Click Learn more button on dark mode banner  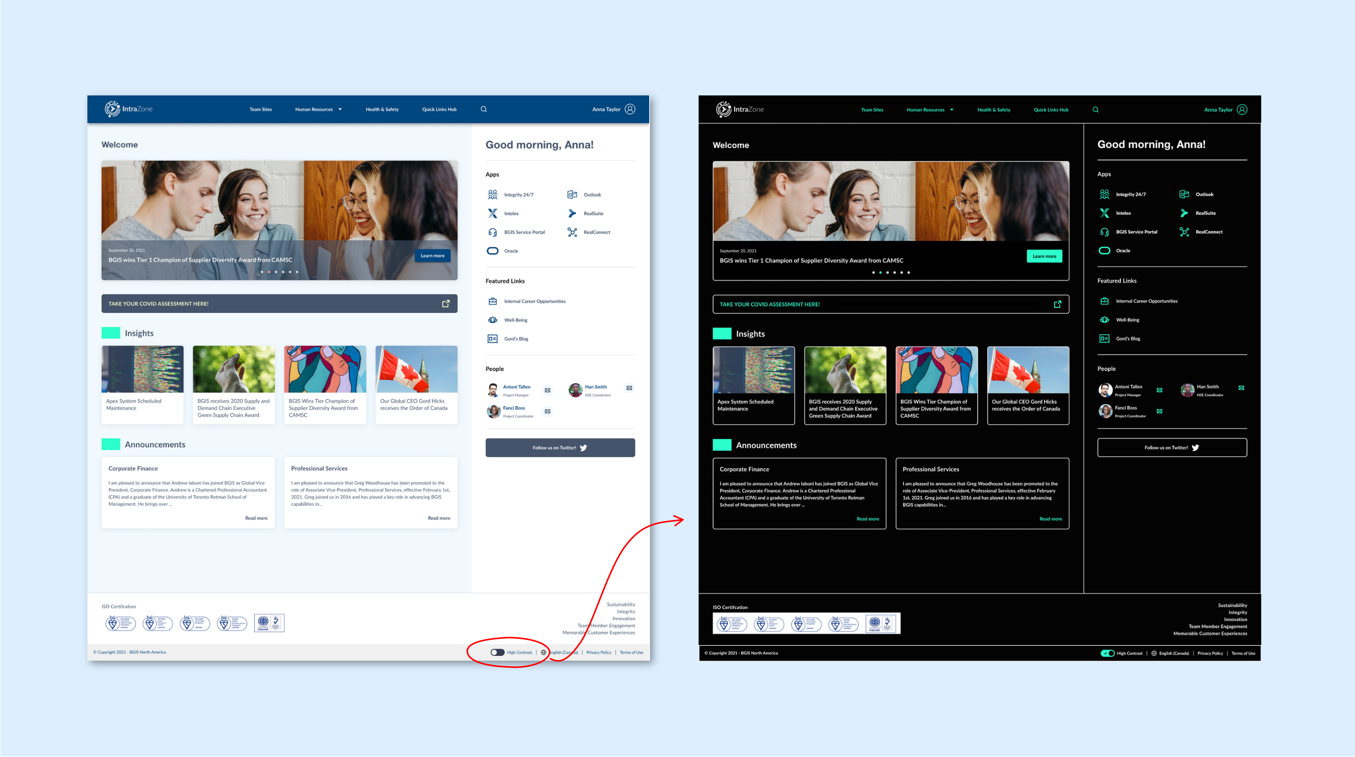(x=1044, y=256)
